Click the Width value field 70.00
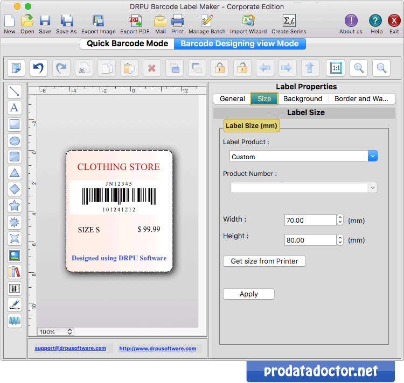Viewport: 404px width, 383px height. 310,220
